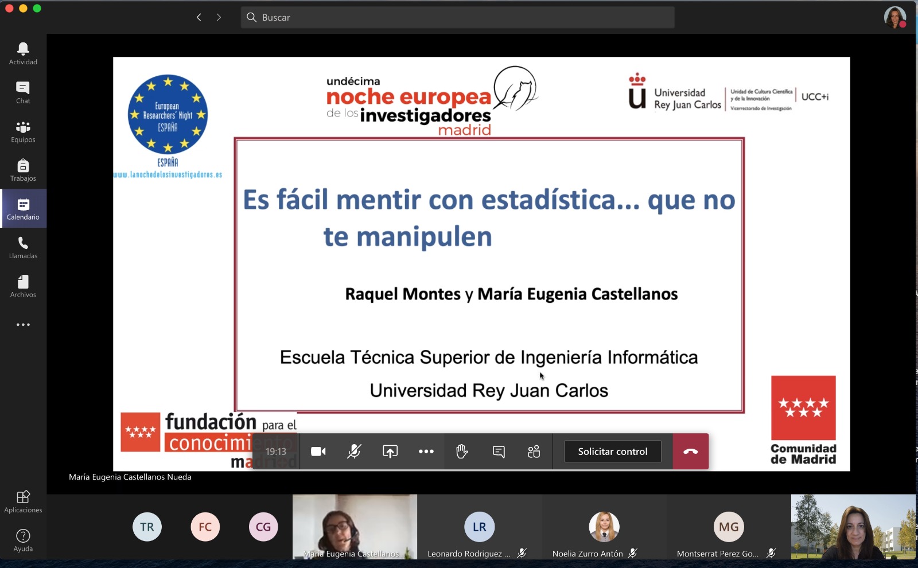Show the meeting conversation panel
918x568 pixels.
click(x=499, y=452)
